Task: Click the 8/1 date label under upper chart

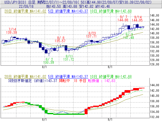Action: pos(44,67)
